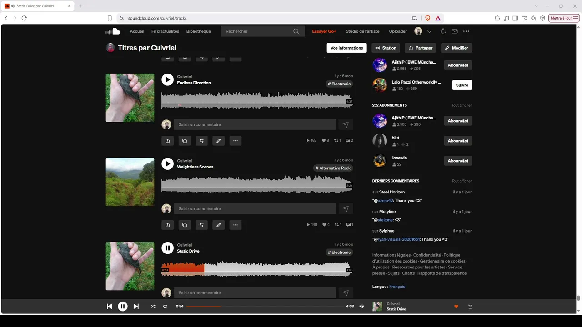
Task: Toggle repost on Endless Direction
Action: click(x=201, y=141)
